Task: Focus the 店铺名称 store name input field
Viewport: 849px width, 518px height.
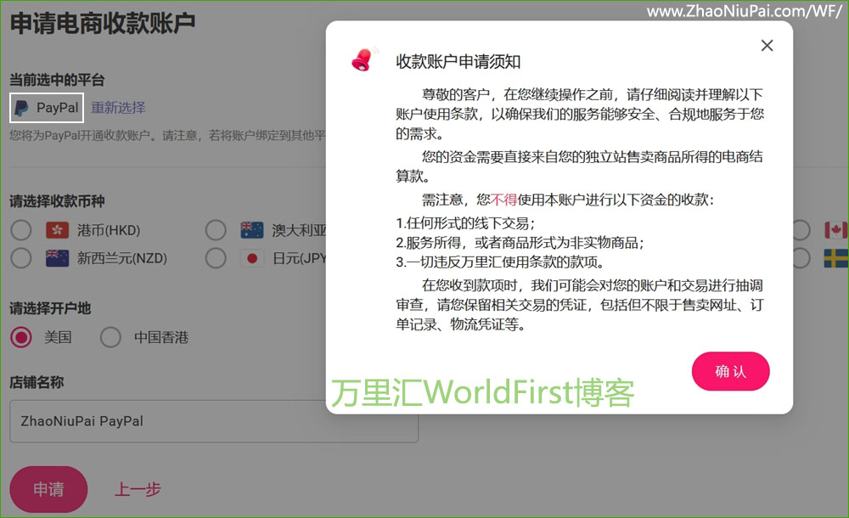Action: [214, 421]
